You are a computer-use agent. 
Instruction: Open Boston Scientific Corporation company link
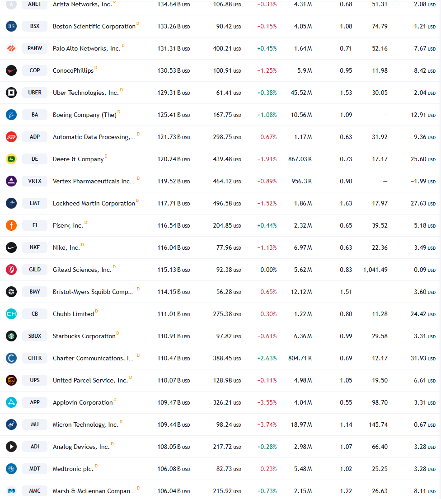click(x=94, y=26)
